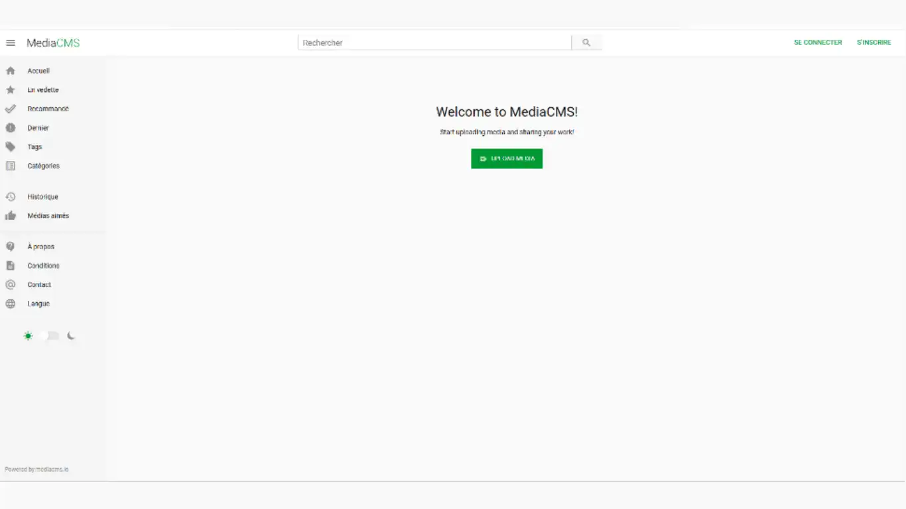
Task: Click the La vedette star icon
Action: click(10, 89)
